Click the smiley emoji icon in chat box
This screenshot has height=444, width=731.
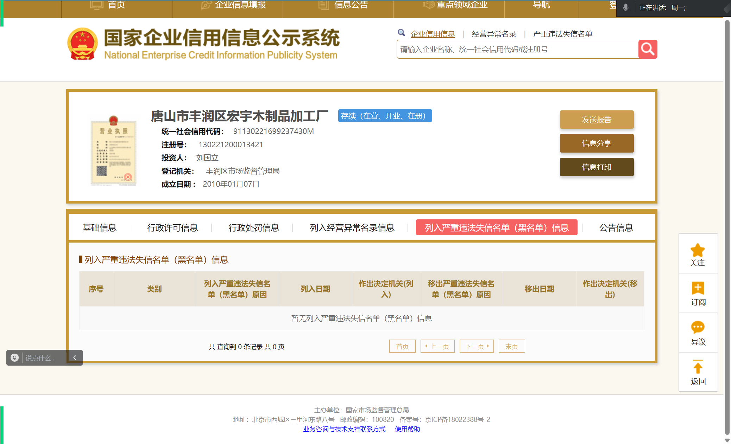coord(14,358)
